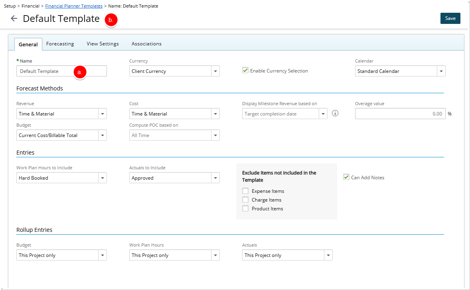Expand the Revenue forecast method dropdown

103,114
